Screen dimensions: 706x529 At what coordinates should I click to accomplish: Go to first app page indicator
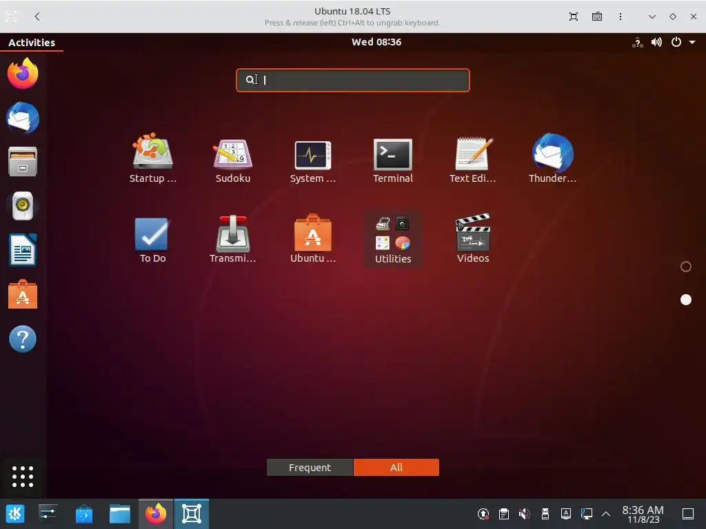[x=686, y=267]
